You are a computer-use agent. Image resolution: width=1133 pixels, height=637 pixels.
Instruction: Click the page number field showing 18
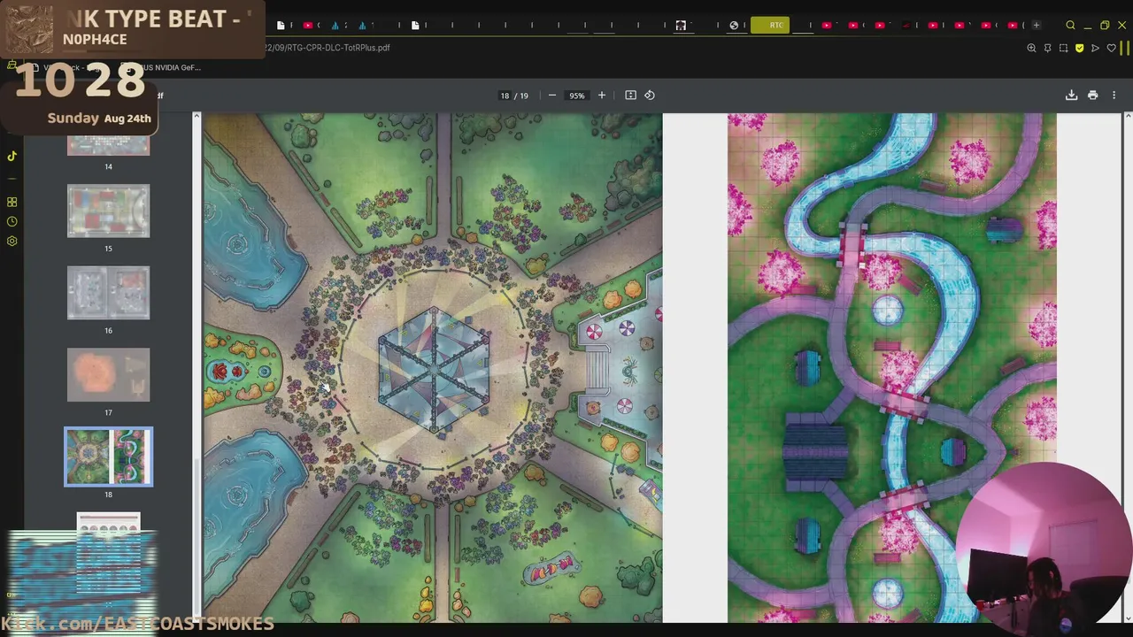click(505, 96)
